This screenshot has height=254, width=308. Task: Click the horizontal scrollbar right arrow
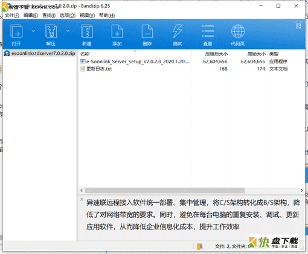coord(301,190)
